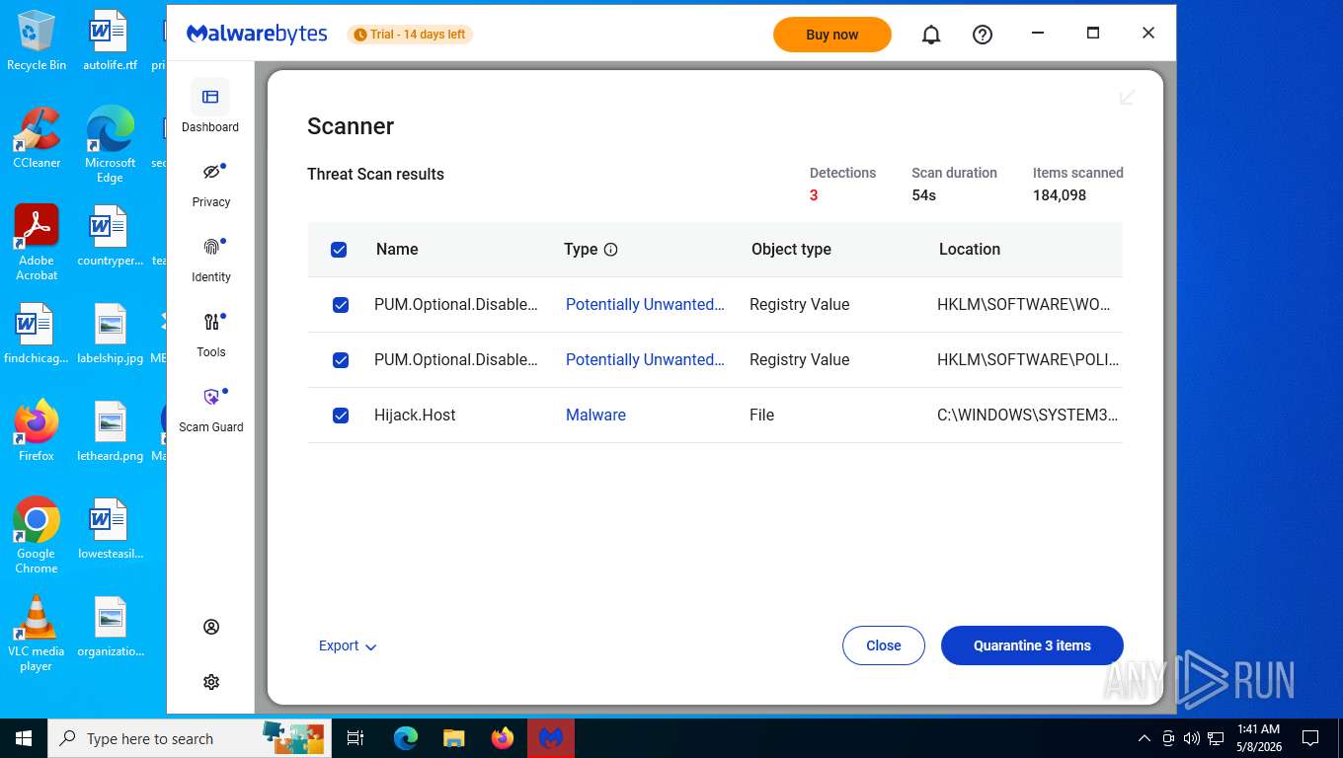Uncheck first PUM.Optional.Disable row (HKLM\SOFTWARE\WO...)
Screen dimensions: 1343x758
pyautogui.click(x=341, y=305)
